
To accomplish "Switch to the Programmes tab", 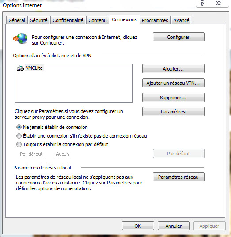I will coord(155,20).
